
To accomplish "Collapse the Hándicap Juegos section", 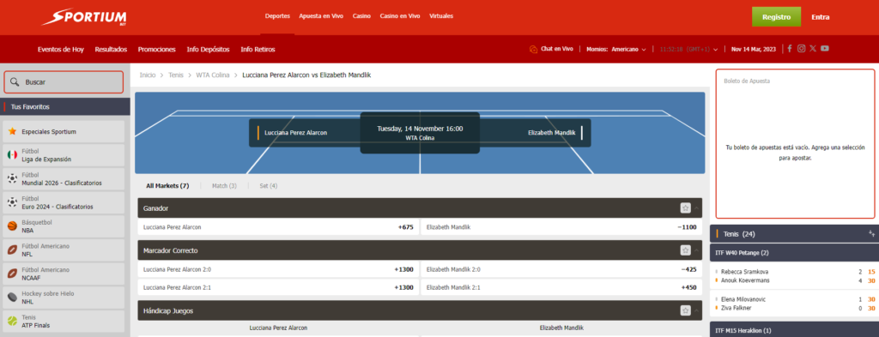I will pyautogui.click(x=696, y=310).
